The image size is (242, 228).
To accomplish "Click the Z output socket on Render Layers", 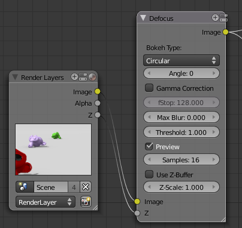I will (98, 115).
